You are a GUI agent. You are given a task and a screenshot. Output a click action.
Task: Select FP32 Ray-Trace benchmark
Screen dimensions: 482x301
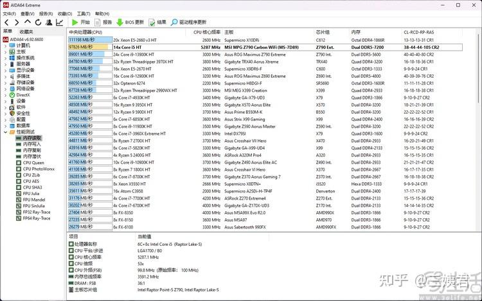click(33, 212)
